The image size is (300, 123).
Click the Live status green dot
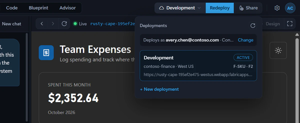click(75, 24)
